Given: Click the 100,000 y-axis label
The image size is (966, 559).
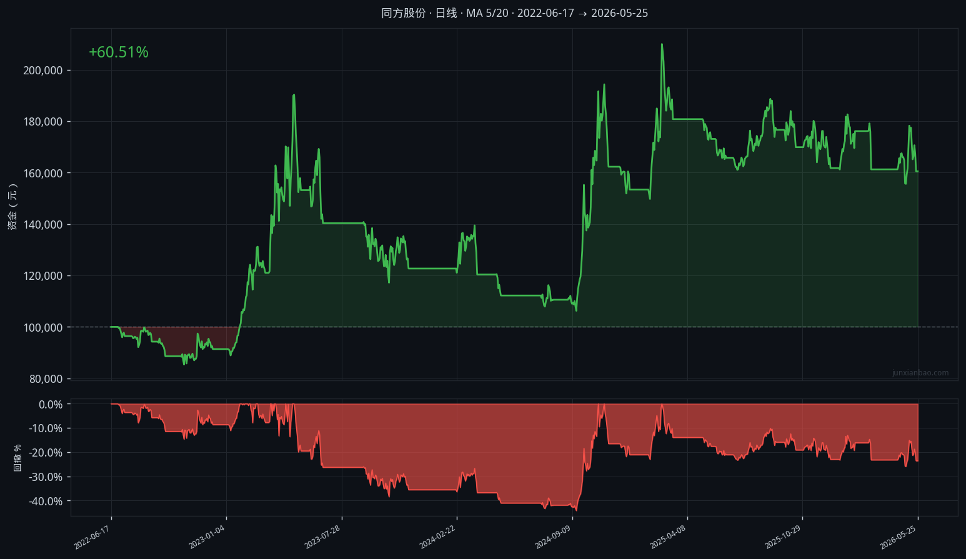Looking at the screenshot, I should pyautogui.click(x=43, y=327).
